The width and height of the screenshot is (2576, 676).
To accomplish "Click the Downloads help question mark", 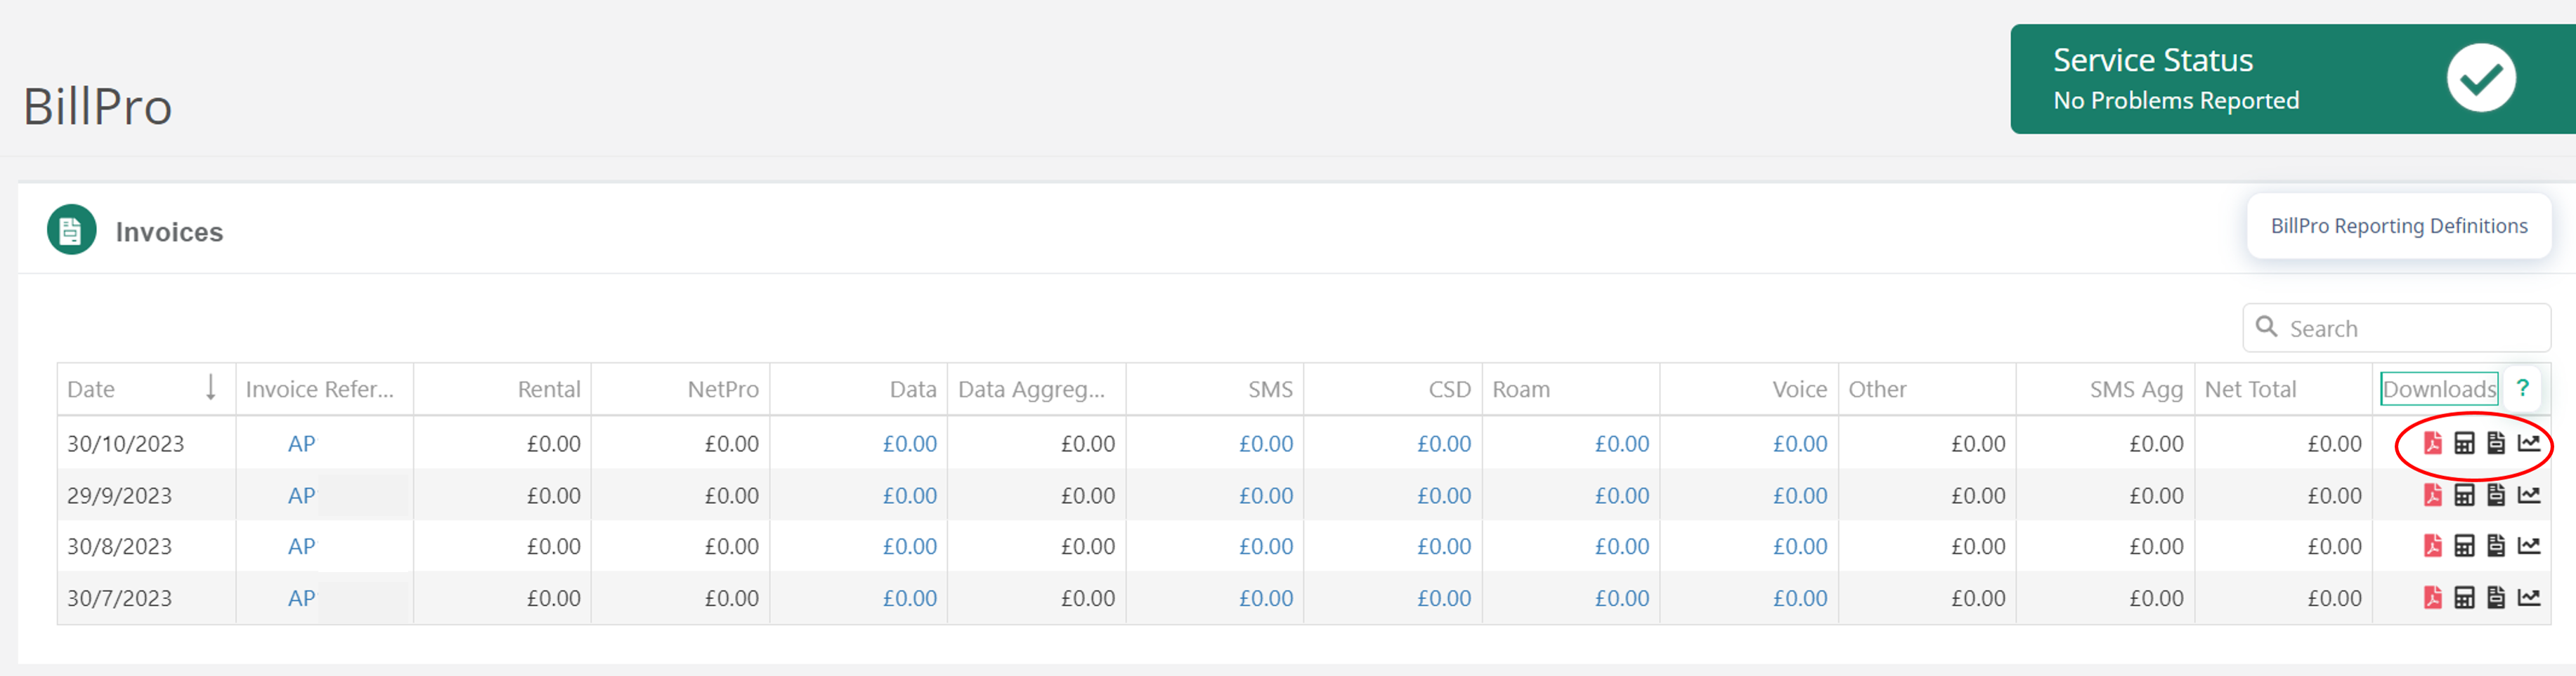I will click(x=2522, y=388).
